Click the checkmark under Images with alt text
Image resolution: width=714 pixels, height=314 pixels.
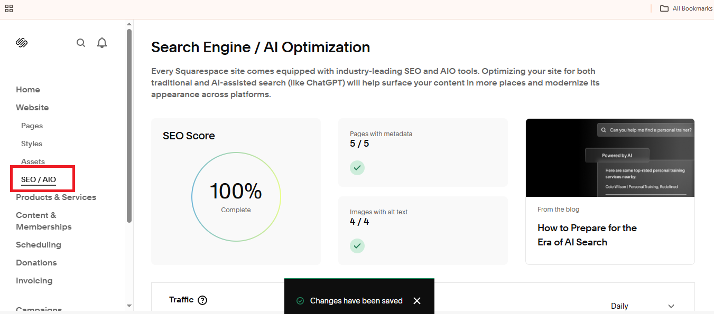pyautogui.click(x=357, y=246)
